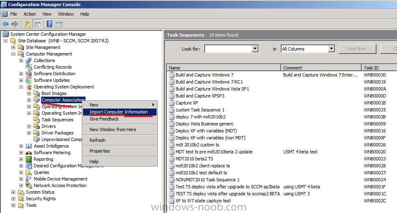Select Refresh in context menu
Image resolution: width=397 pixels, height=213 pixels.
(120, 140)
